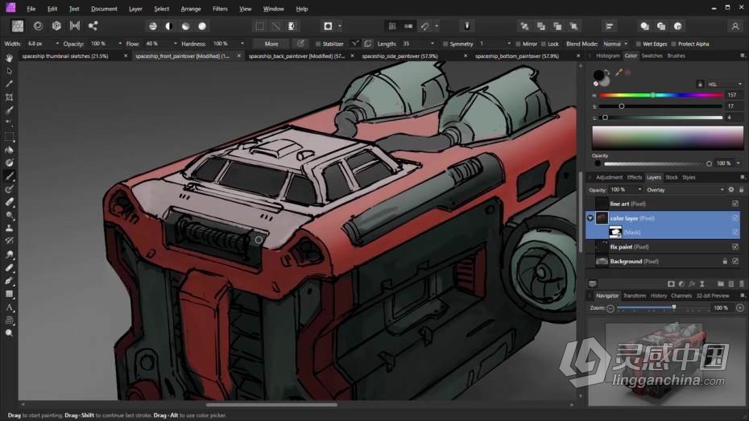Select the Erase Brush tool
Screen dimensions: 749x421
pyautogui.click(x=9, y=202)
